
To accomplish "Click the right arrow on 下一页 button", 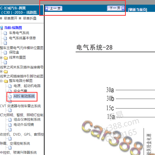I will pyautogui.click(x=123, y=8).
